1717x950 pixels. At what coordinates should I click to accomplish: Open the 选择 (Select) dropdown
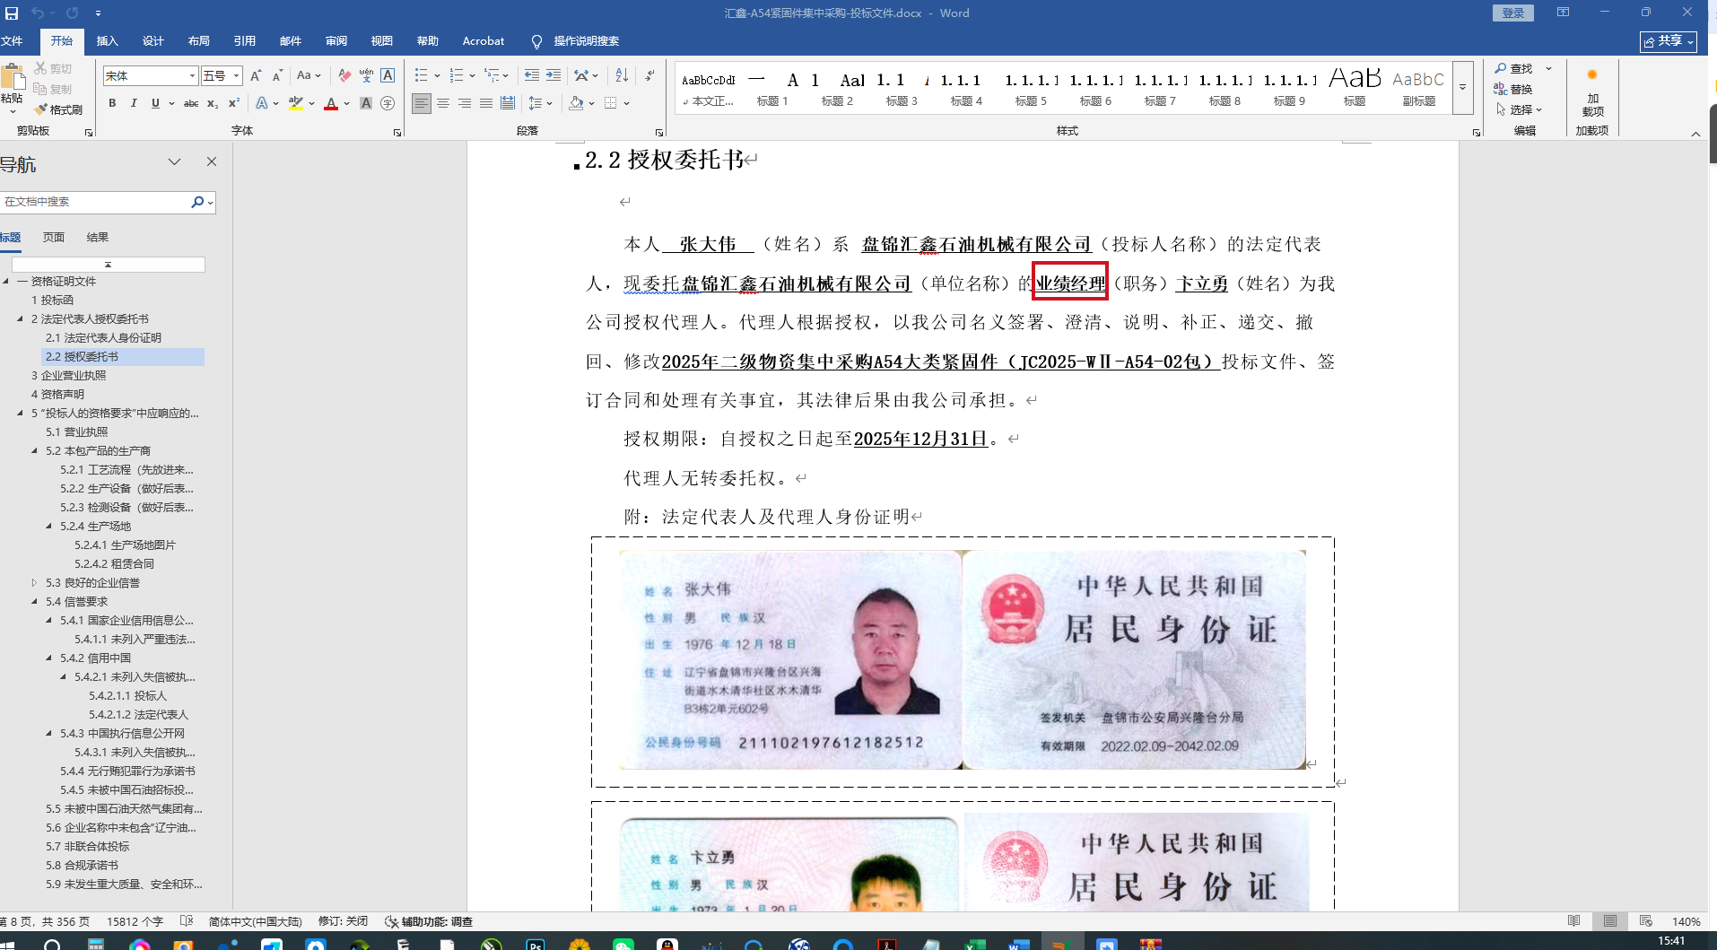coord(1519,109)
